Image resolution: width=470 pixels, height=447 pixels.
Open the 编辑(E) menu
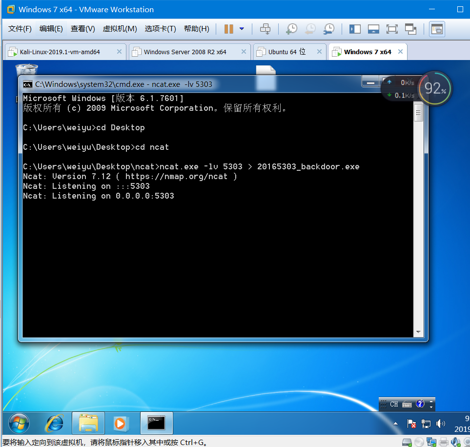[x=51, y=29]
